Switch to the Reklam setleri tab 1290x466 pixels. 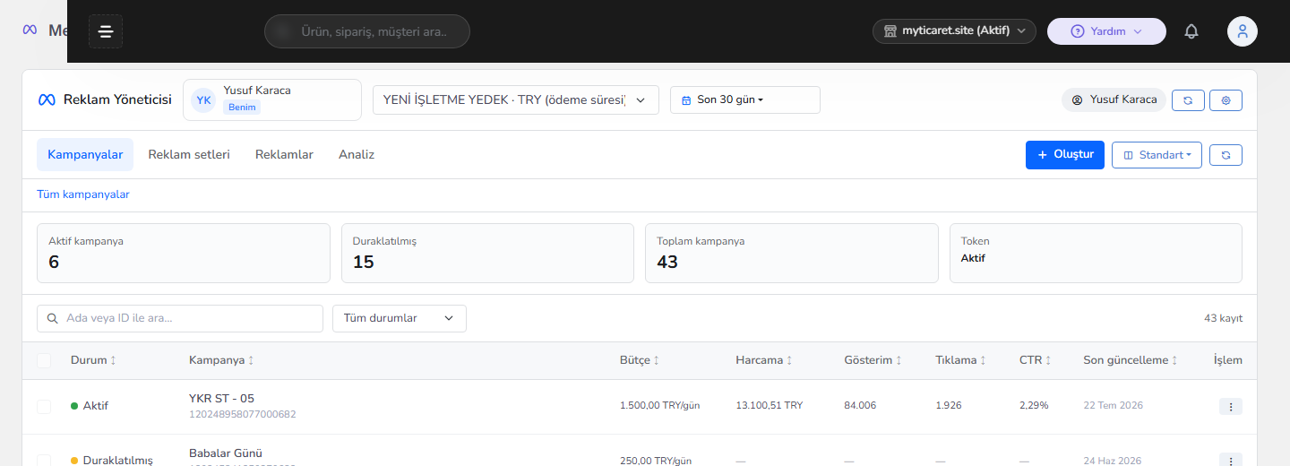[189, 154]
